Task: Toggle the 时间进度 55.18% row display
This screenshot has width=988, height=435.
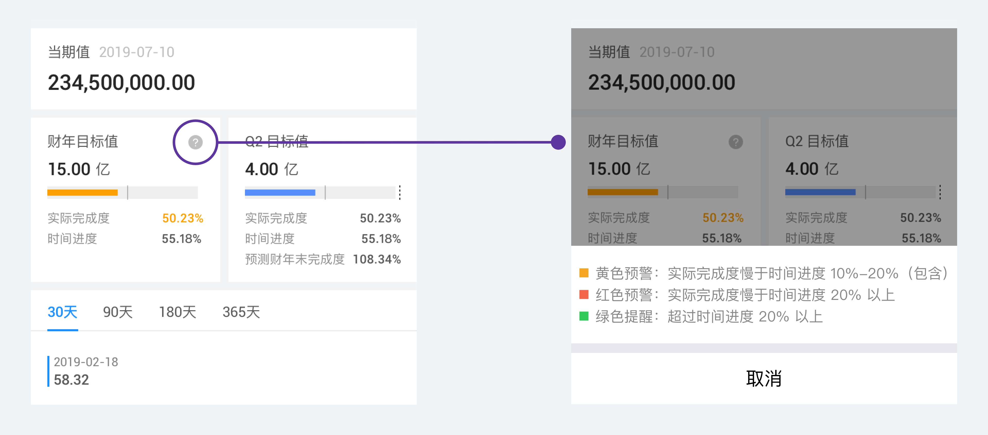Action: tap(181, 239)
